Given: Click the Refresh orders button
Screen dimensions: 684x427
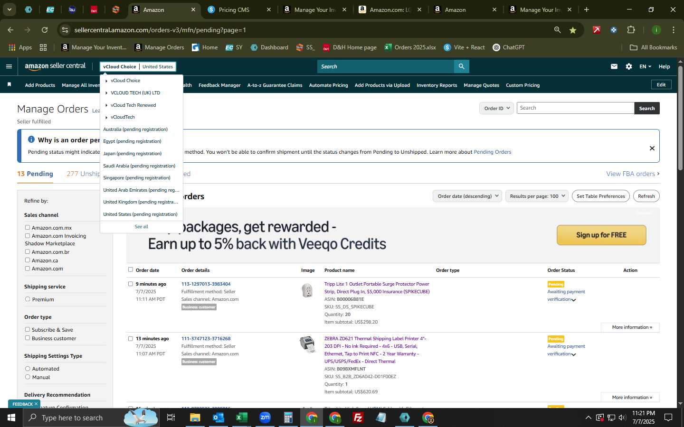Looking at the screenshot, I should coord(646,196).
